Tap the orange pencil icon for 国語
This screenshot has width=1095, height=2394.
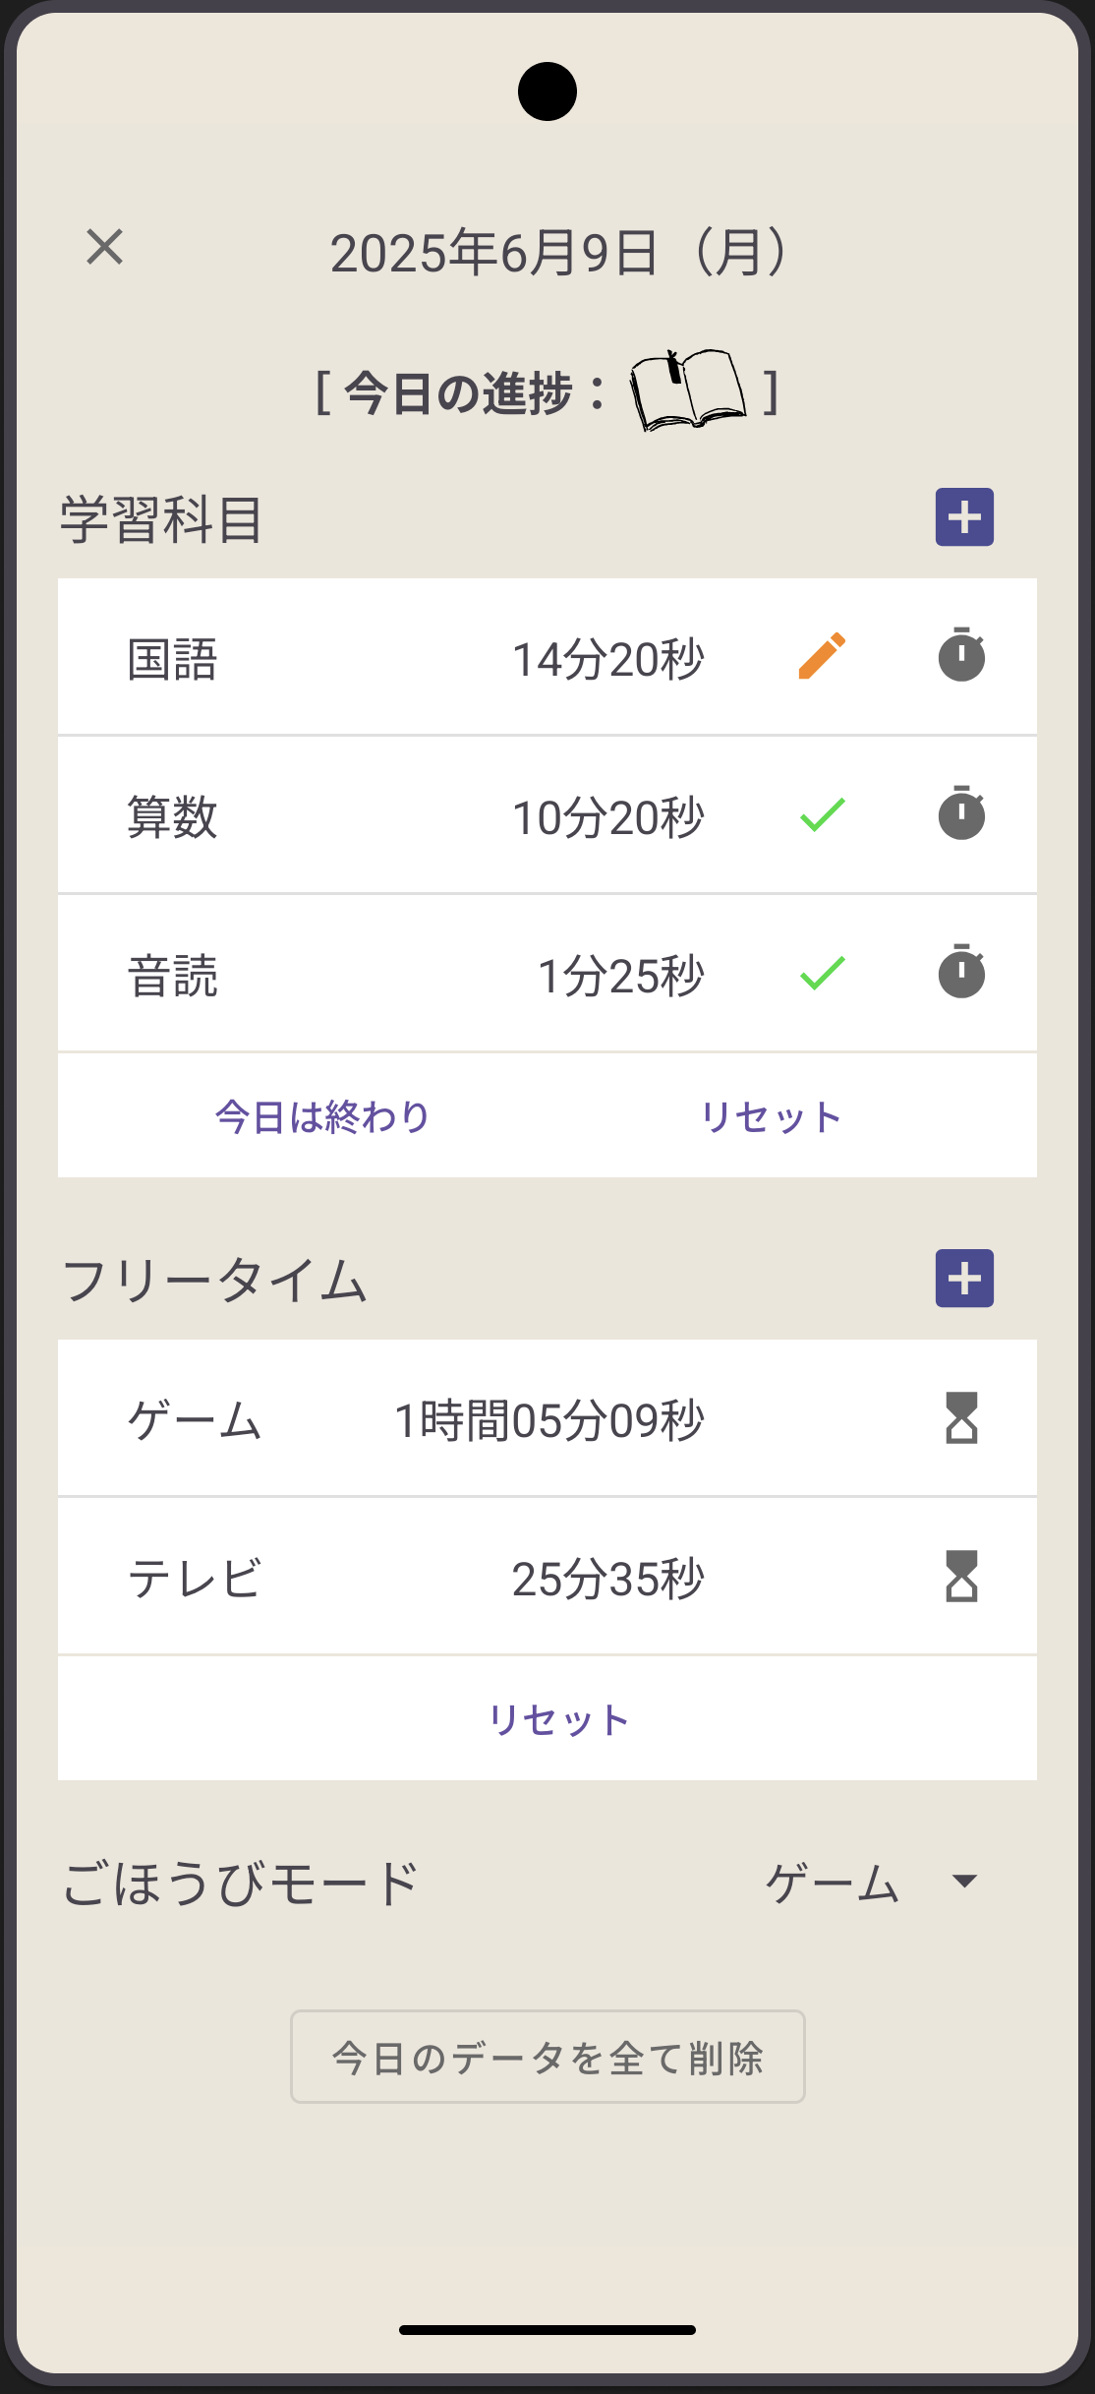pos(822,656)
